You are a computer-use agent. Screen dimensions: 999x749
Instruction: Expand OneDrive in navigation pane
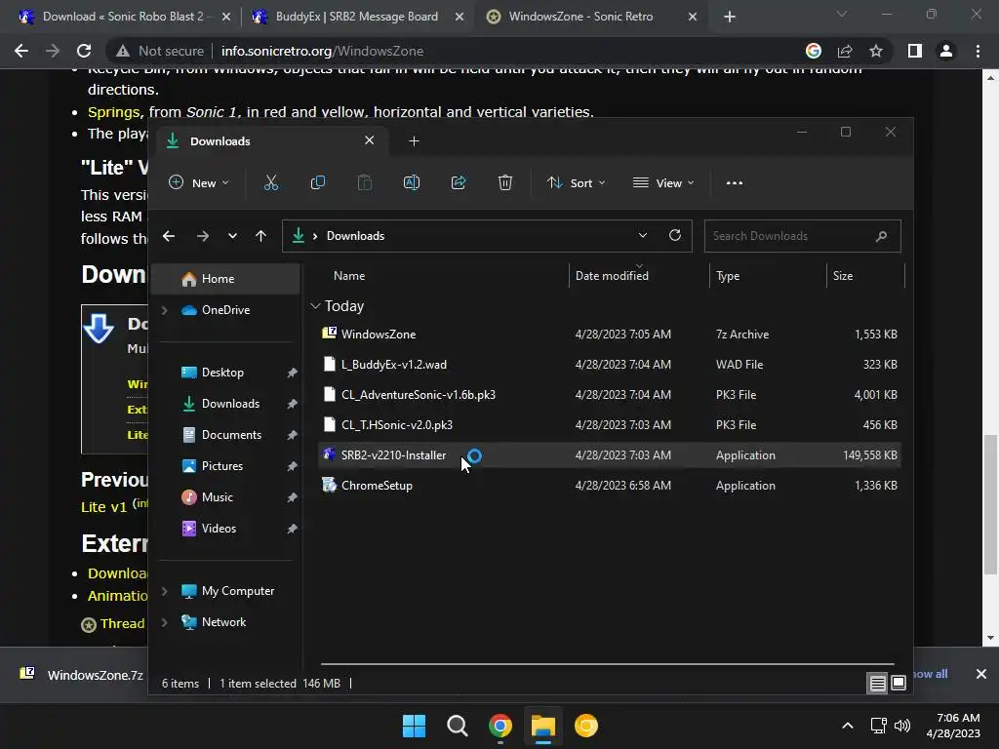coord(164,310)
